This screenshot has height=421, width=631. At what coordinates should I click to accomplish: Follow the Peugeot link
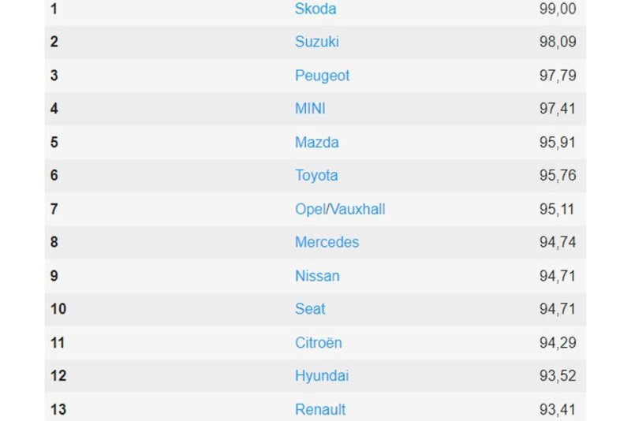[x=322, y=76]
